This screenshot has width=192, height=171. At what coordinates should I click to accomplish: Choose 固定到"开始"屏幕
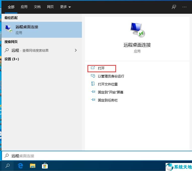click(111, 92)
